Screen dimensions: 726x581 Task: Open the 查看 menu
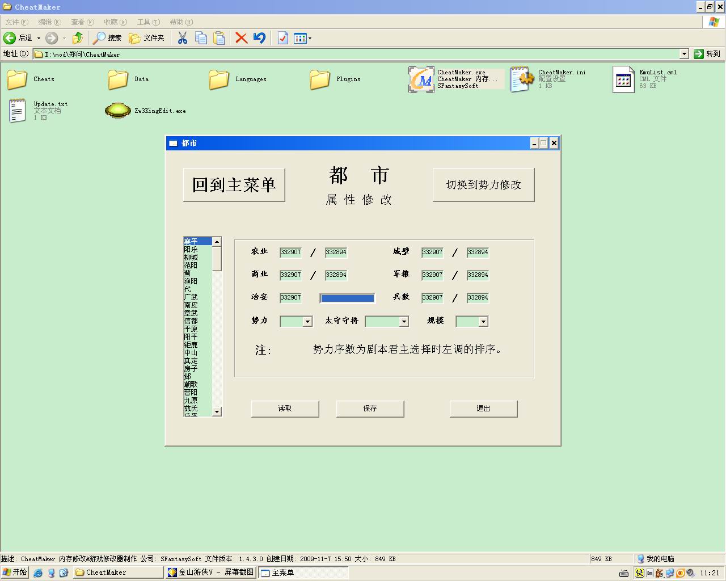pos(82,22)
